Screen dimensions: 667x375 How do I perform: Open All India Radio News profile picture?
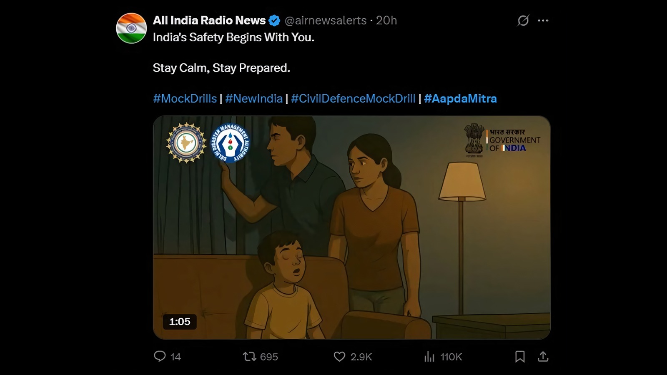click(x=131, y=28)
